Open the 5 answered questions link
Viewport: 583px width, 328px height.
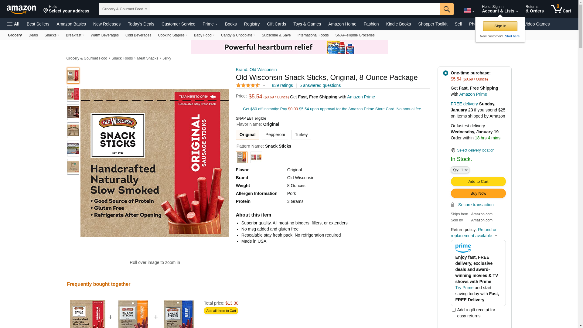[320, 85]
